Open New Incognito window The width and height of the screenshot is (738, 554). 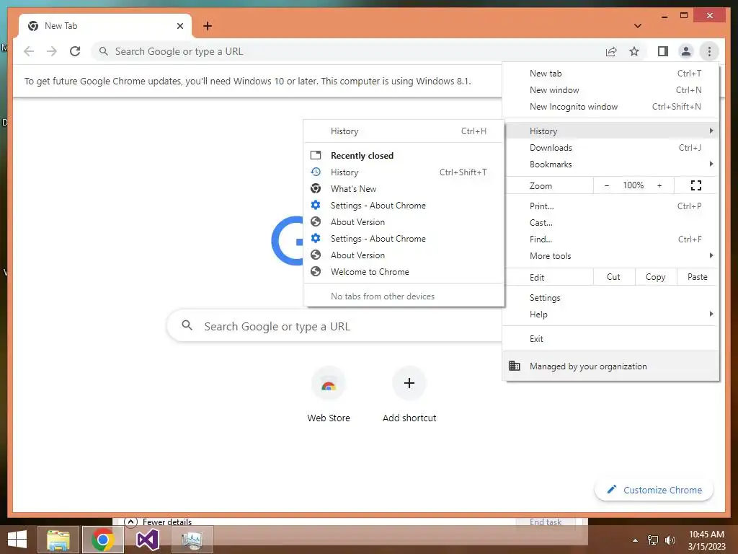[611, 107]
